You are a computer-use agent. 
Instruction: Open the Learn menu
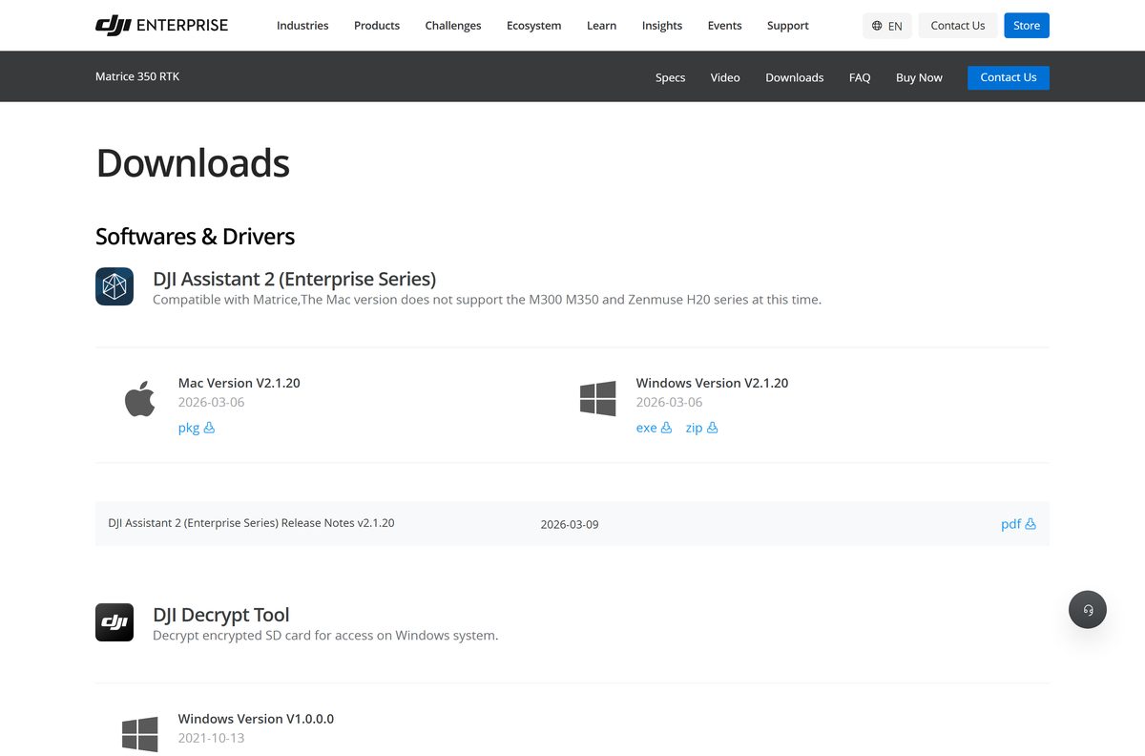coord(601,26)
